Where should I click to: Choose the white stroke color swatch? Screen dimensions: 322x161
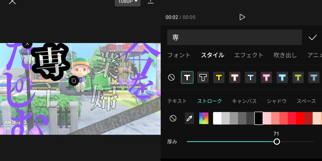(217, 118)
